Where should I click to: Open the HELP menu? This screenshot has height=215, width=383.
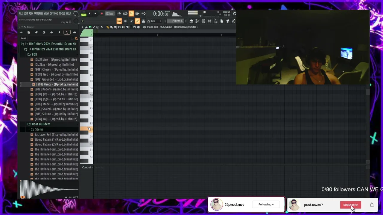[69, 14]
